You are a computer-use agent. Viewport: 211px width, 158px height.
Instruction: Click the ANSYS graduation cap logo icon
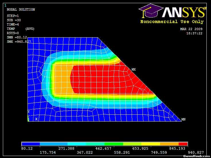tap(149, 11)
